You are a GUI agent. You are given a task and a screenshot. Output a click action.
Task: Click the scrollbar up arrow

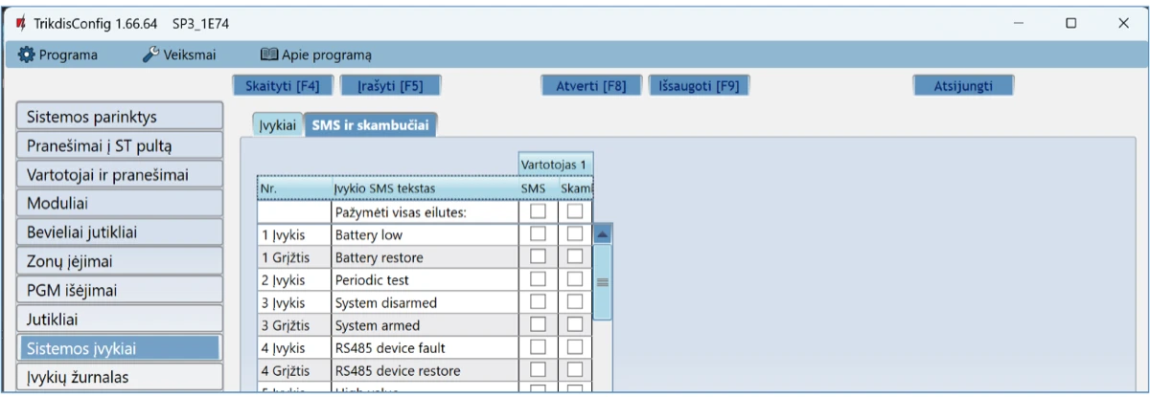(603, 233)
